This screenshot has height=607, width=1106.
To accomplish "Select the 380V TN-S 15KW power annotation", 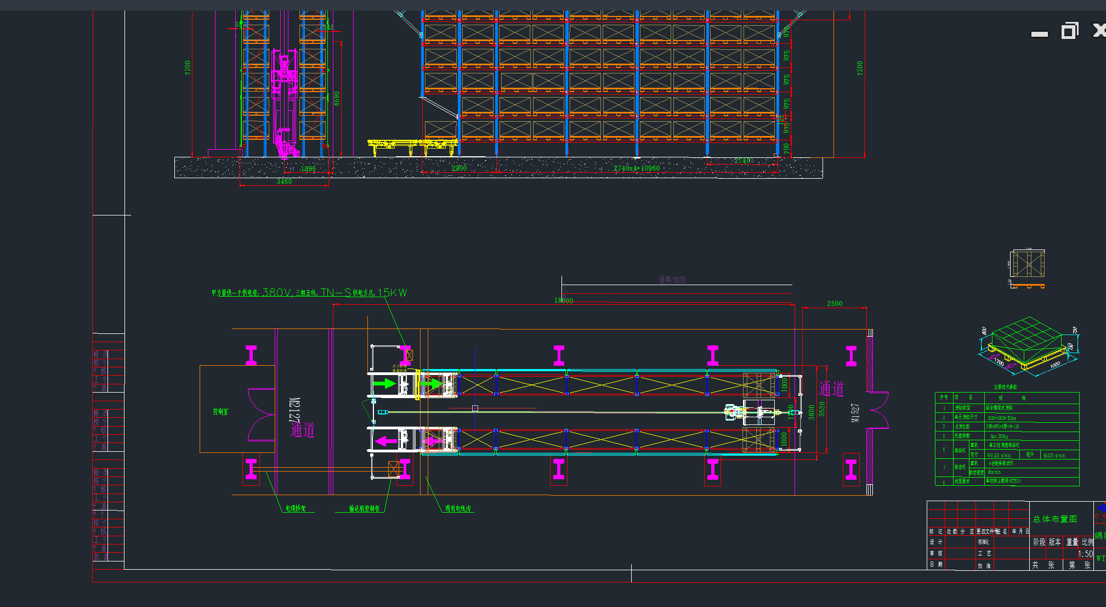I will (309, 293).
